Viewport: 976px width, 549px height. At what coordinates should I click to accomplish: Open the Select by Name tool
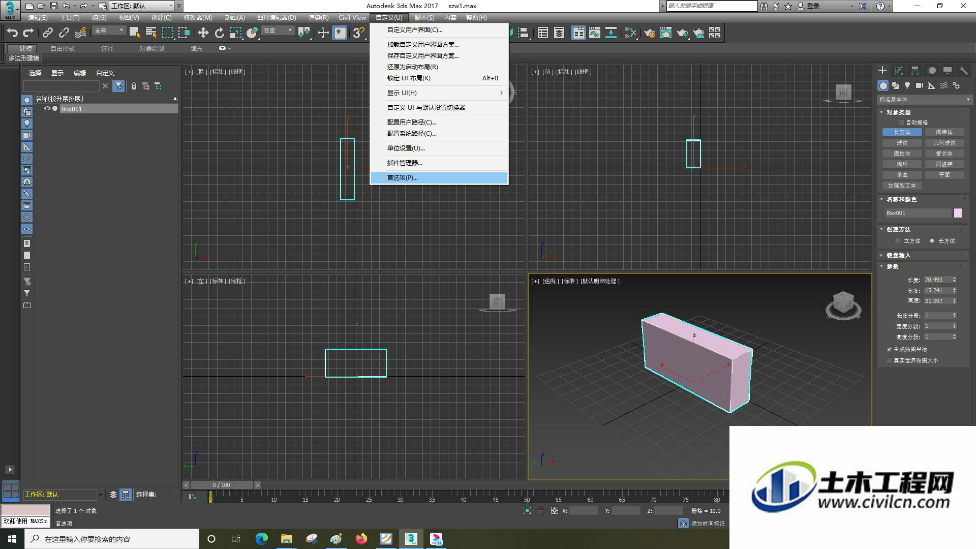[151, 33]
